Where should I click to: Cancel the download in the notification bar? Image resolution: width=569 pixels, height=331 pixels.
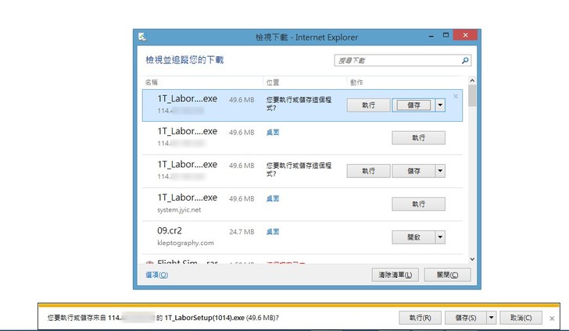[521, 318]
